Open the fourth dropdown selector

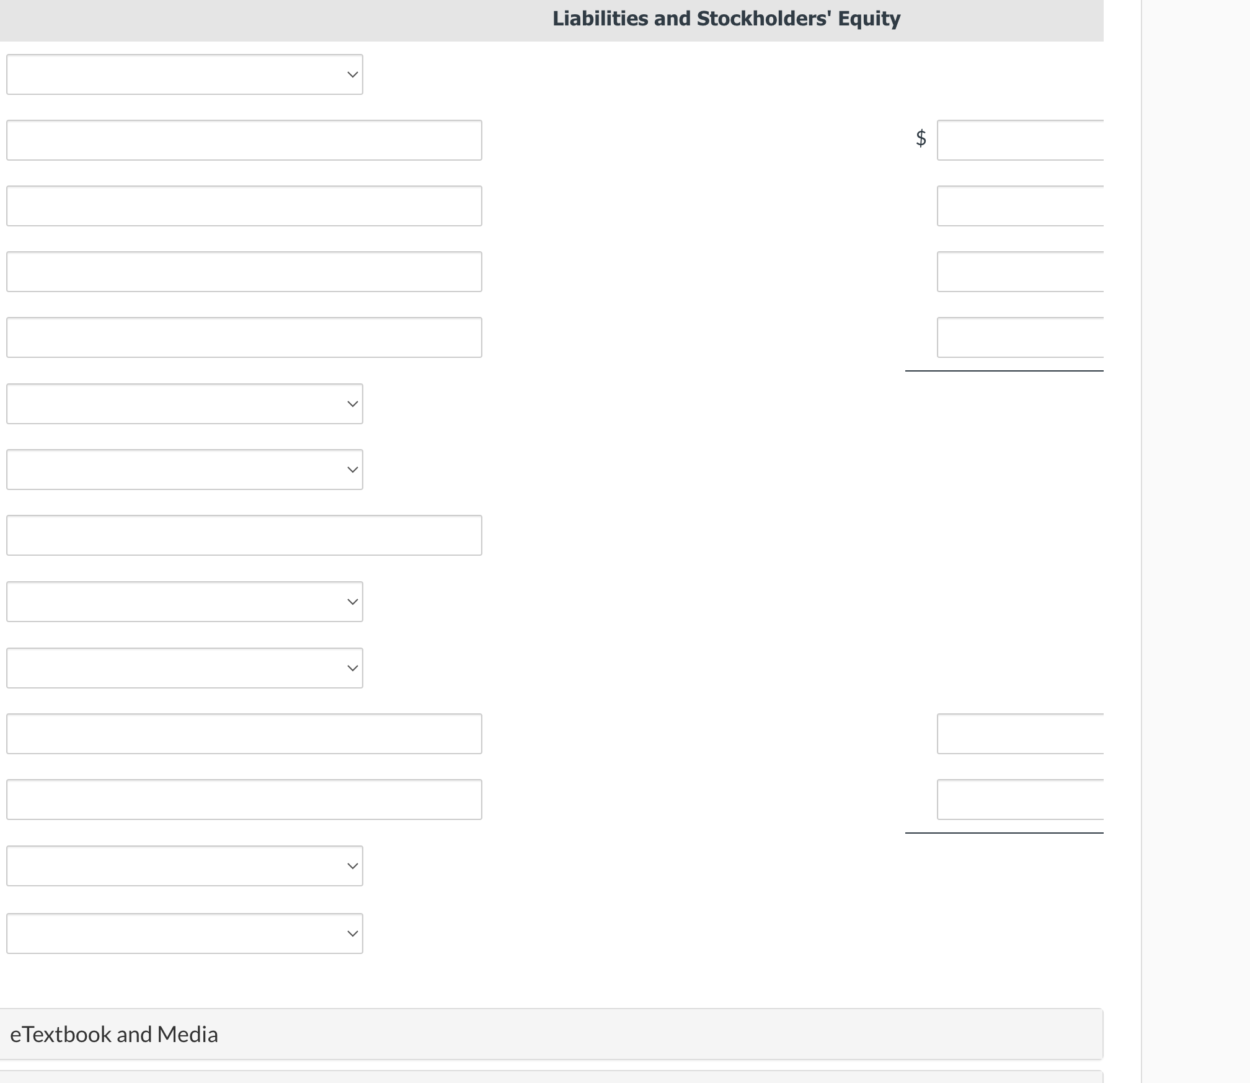click(185, 602)
